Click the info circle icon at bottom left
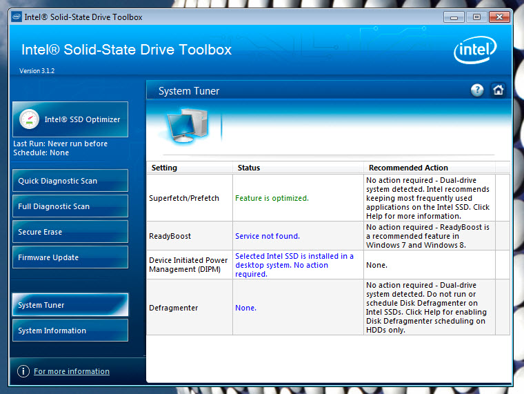The height and width of the screenshot is (394, 524). coord(23,371)
